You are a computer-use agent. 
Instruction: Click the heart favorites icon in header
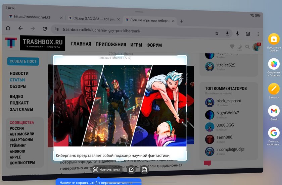(232, 47)
